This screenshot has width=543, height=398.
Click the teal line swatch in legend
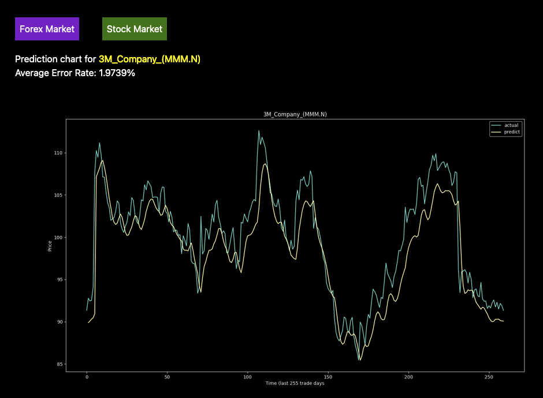(x=496, y=125)
